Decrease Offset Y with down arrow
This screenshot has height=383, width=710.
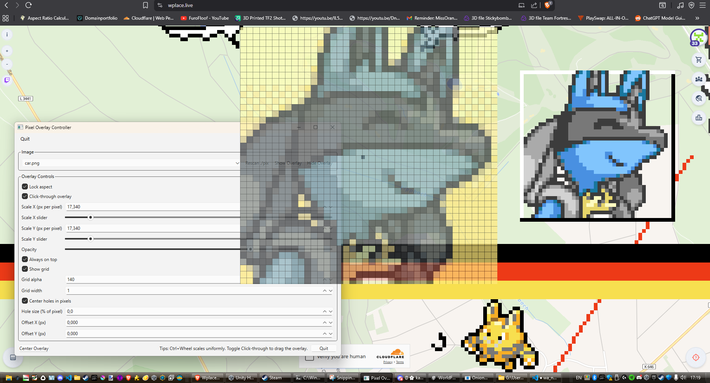tap(331, 334)
